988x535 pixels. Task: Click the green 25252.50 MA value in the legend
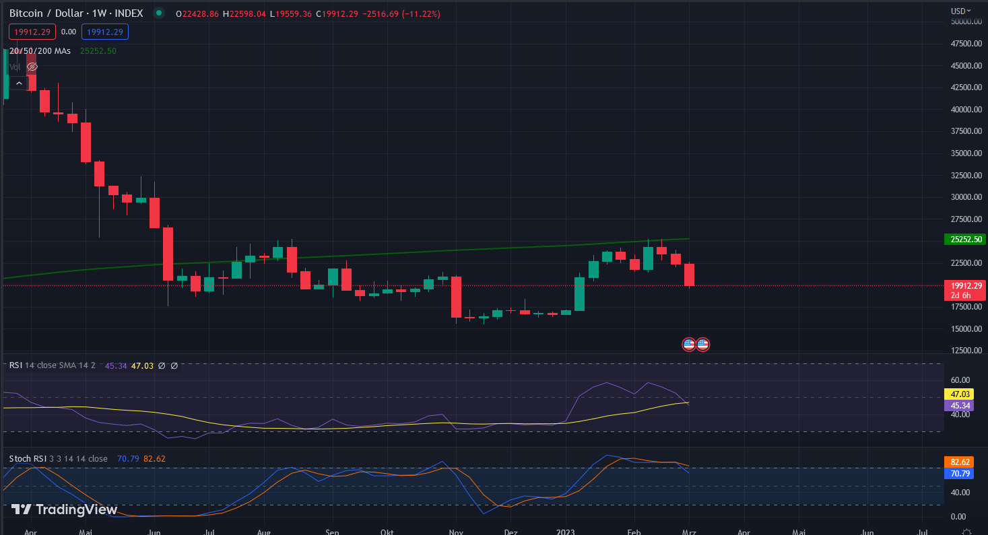(98, 51)
